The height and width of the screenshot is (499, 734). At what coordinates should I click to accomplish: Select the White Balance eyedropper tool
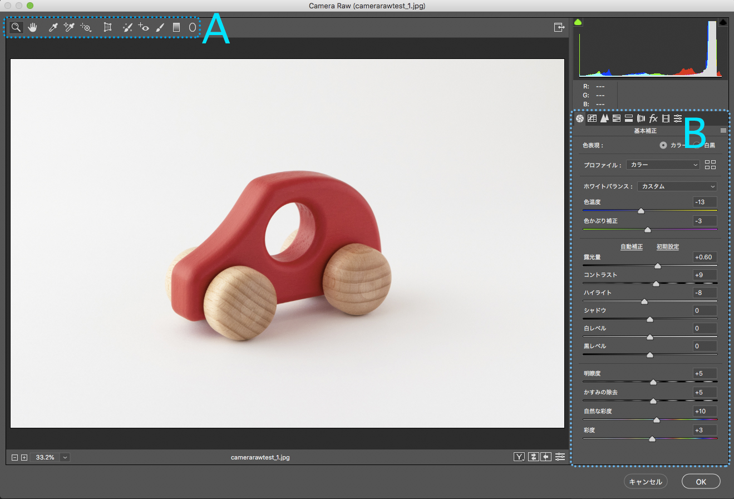[x=53, y=27]
